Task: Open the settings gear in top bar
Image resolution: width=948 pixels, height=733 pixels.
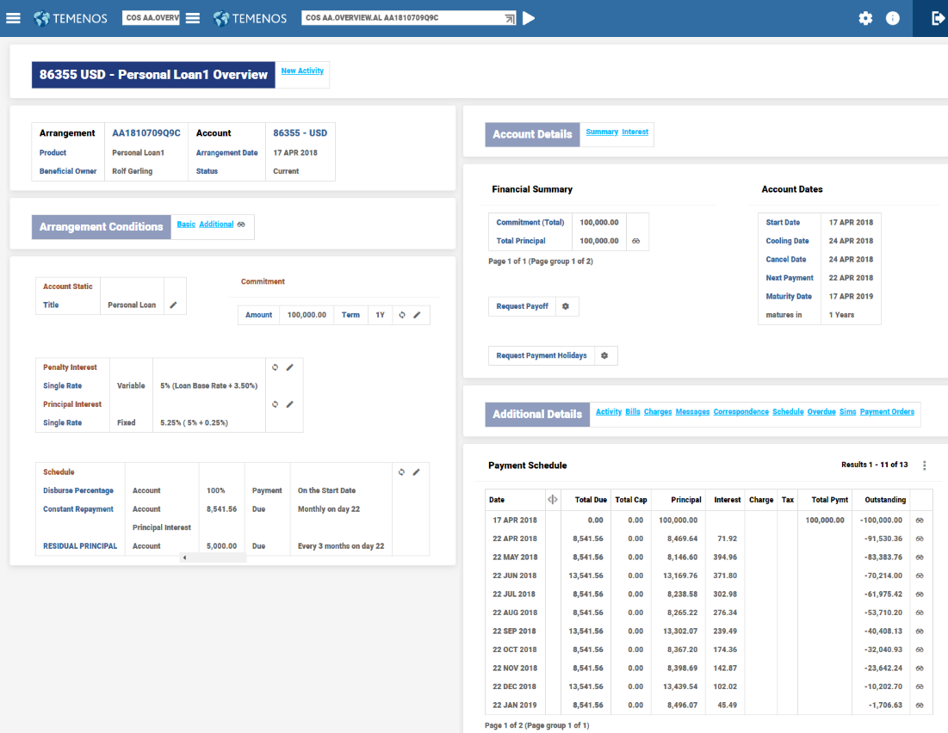Action: 865,18
